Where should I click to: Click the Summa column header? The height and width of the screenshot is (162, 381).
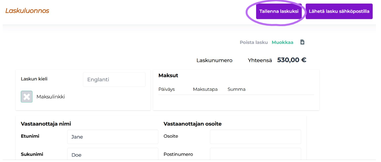[236, 89]
